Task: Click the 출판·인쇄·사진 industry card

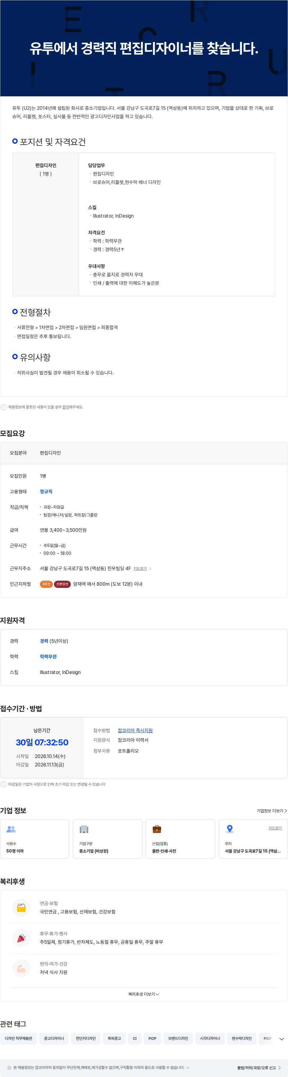Action: (x=180, y=839)
